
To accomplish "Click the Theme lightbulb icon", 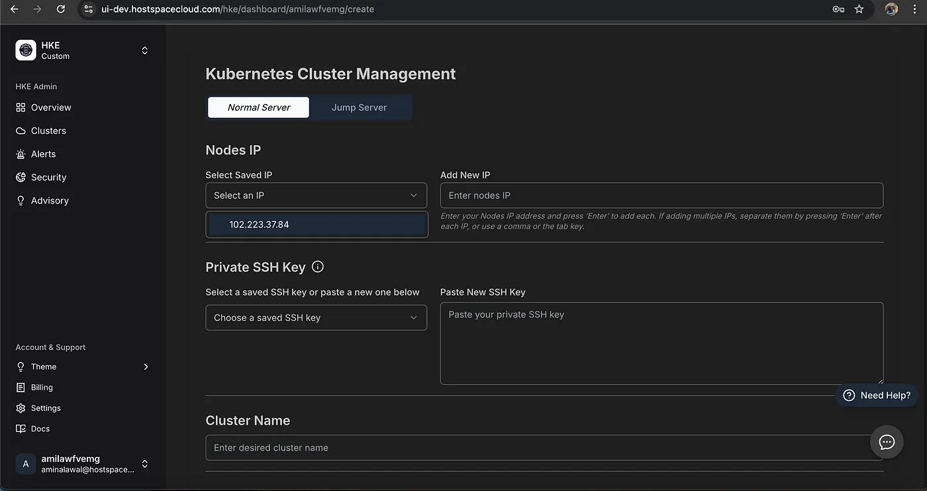I will tap(21, 366).
